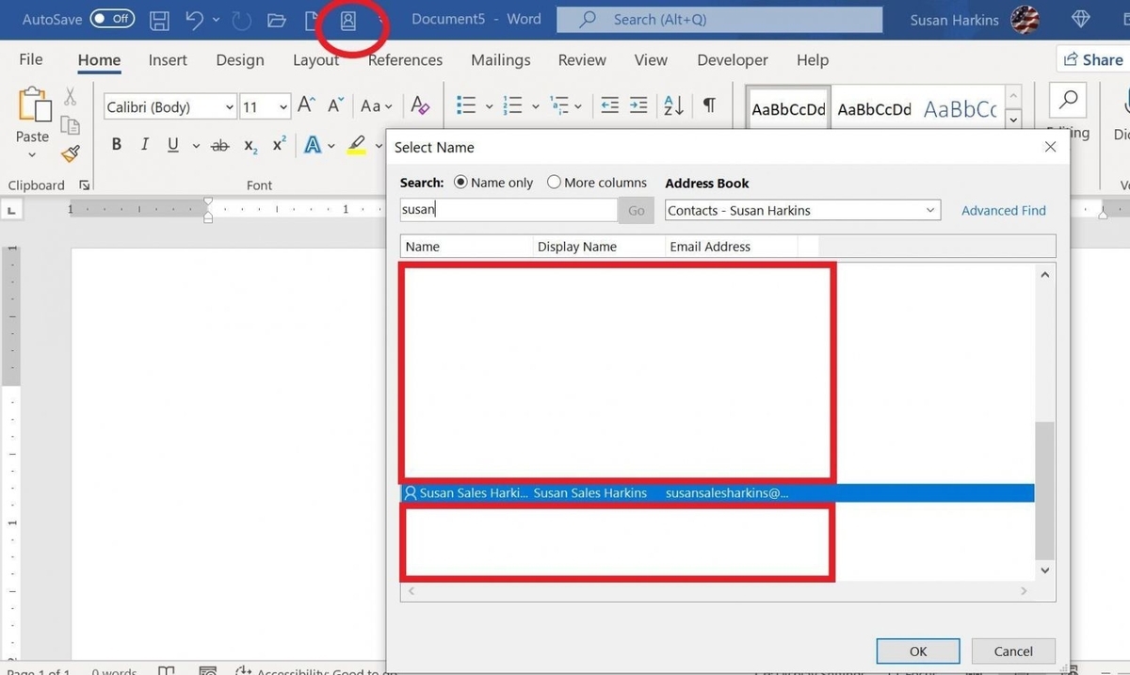Screen dimensions: 1130x675
Task: Click the Advanced Find link
Action: coord(1003,210)
